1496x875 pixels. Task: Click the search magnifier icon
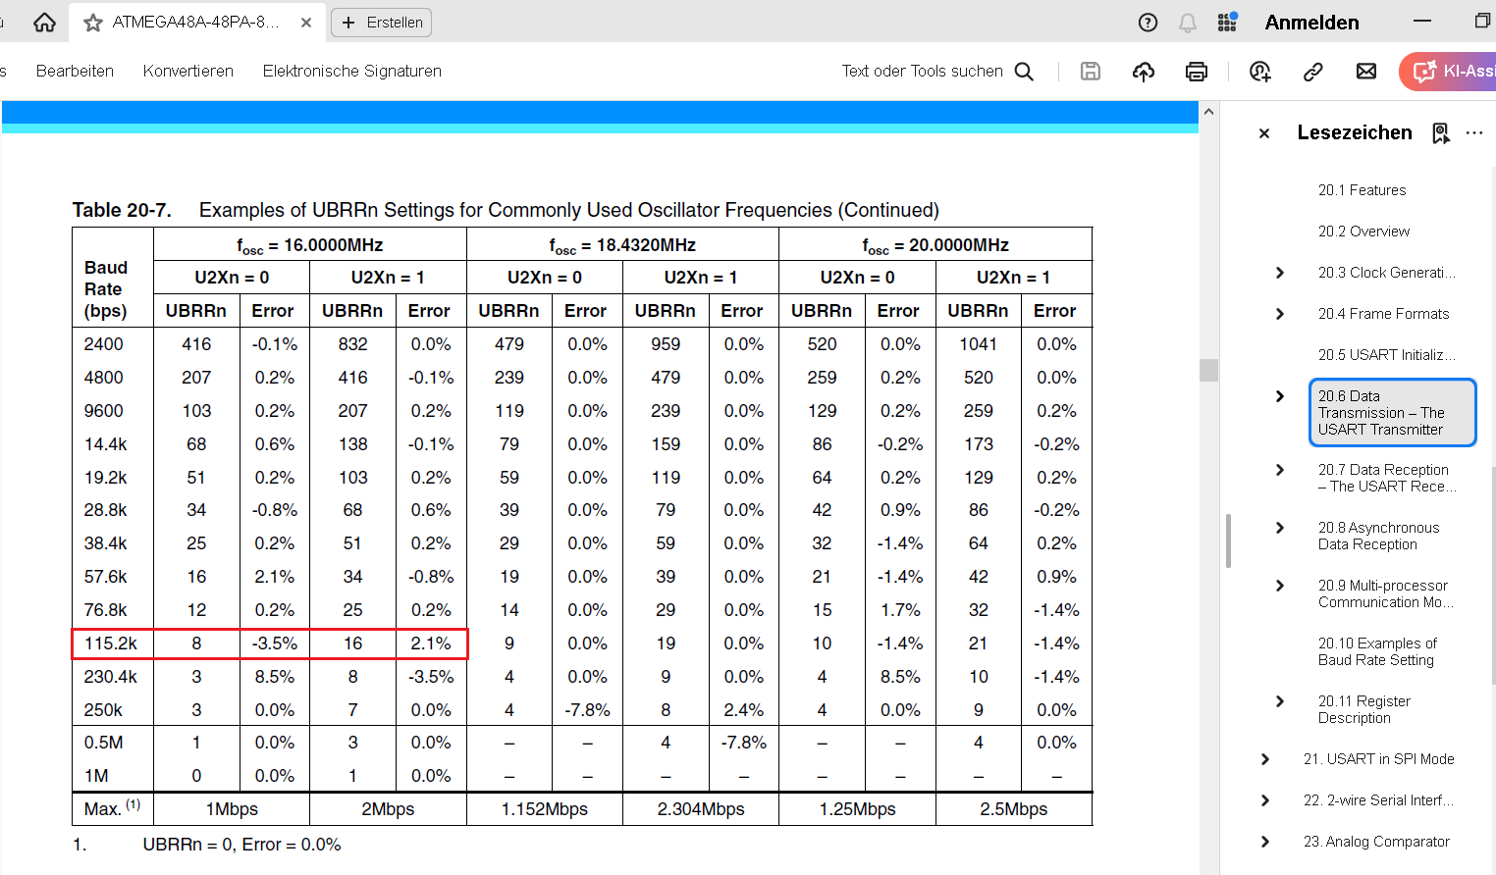pos(1024,71)
